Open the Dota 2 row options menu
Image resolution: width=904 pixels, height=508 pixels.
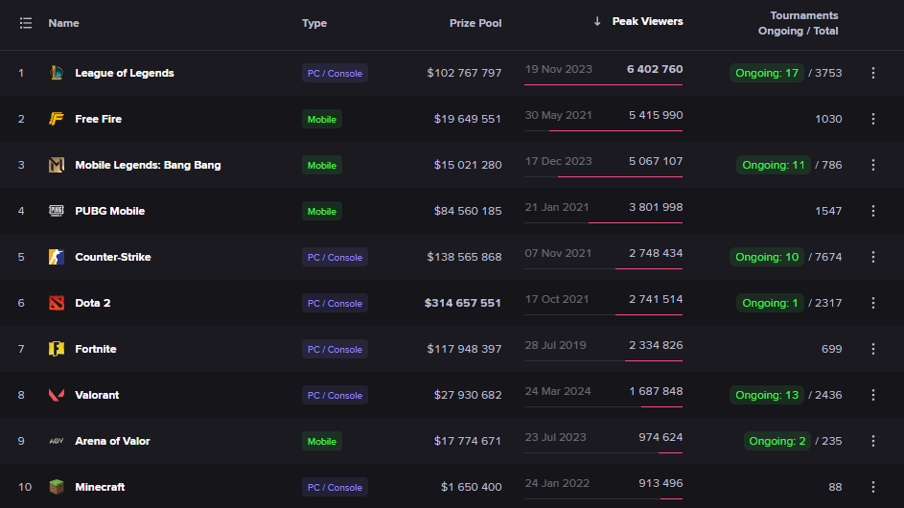tap(873, 303)
